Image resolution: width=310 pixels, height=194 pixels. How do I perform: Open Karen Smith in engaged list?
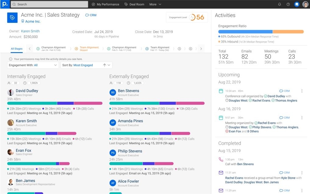click(26, 121)
